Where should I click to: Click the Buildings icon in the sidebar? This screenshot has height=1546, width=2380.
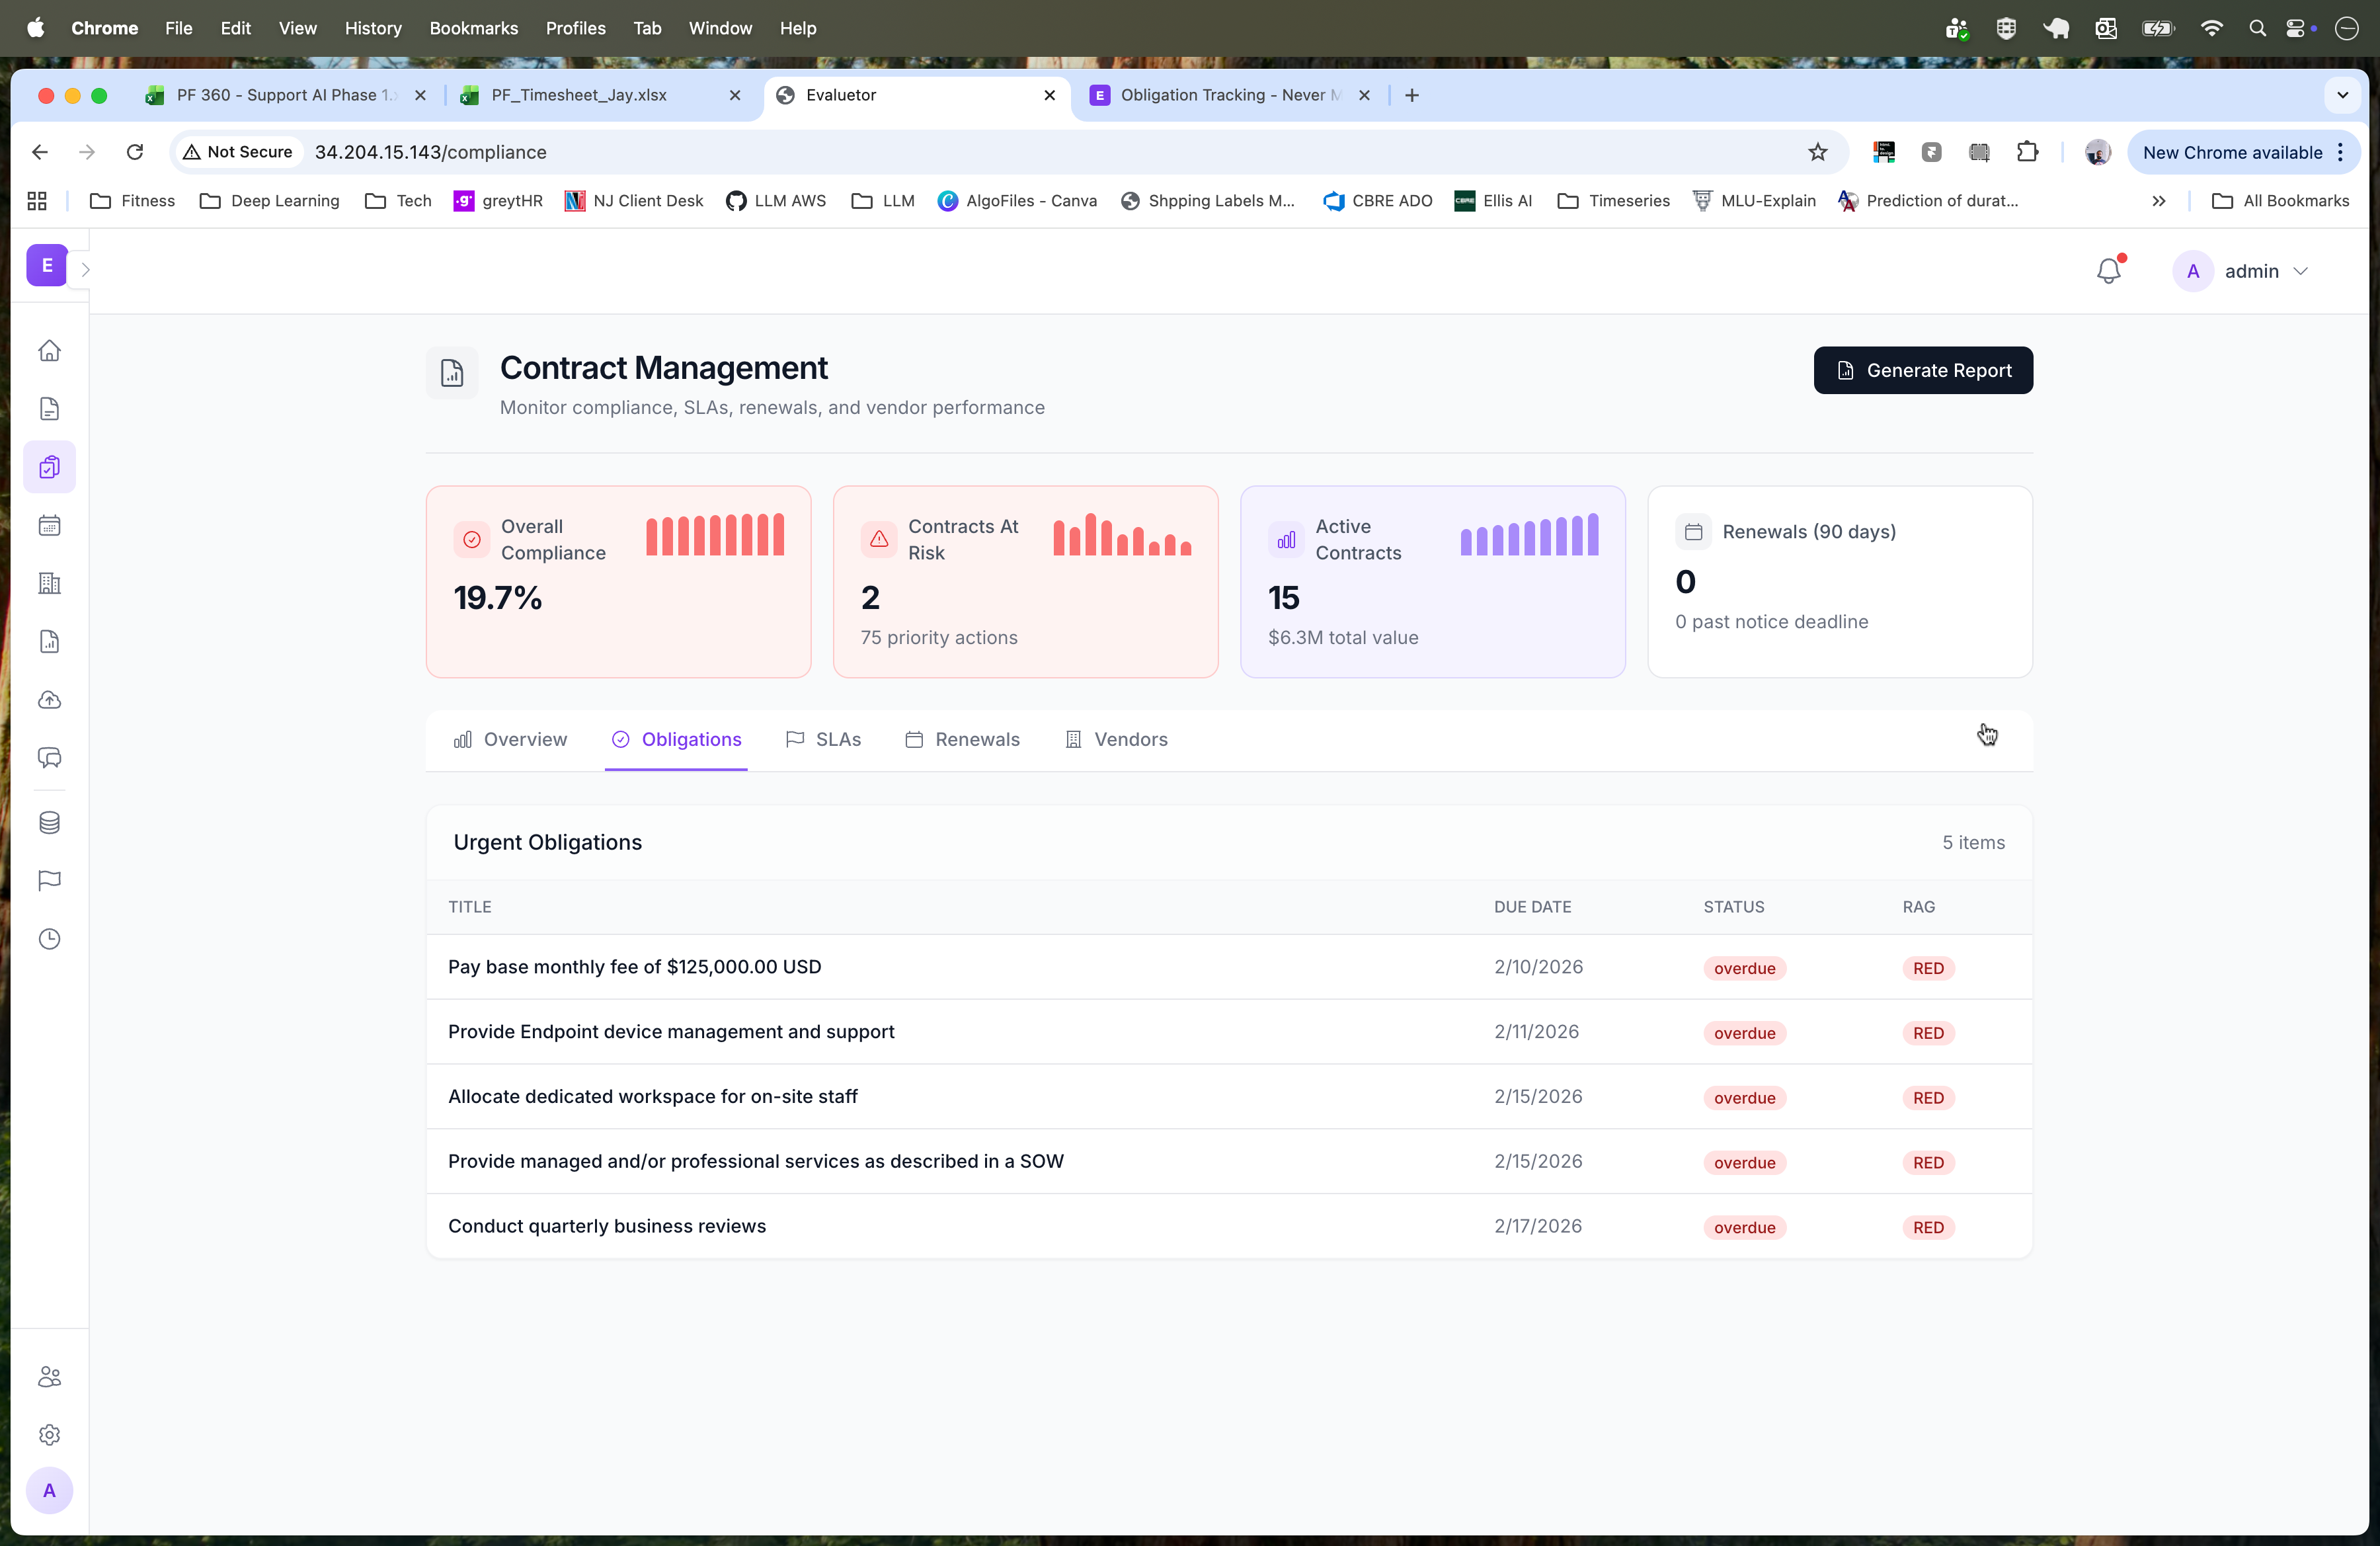tap(49, 583)
